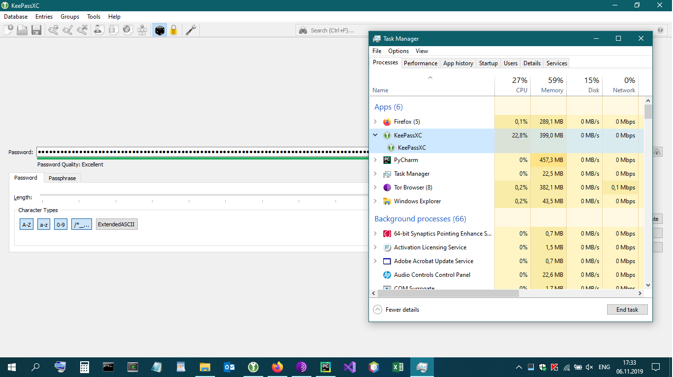Toggle the Password Generator dice icon
Screen dimensions: 673x377
pos(159,30)
